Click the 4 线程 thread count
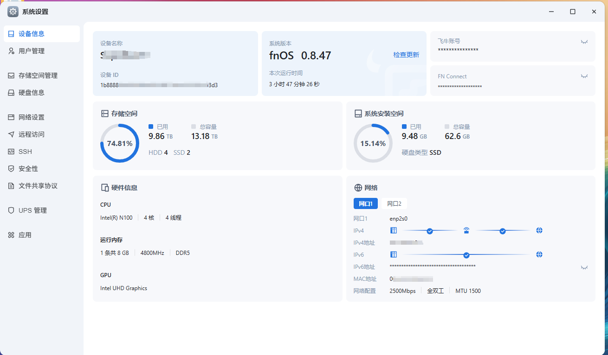This screenshot has height=355, width=608. point(174,218)
